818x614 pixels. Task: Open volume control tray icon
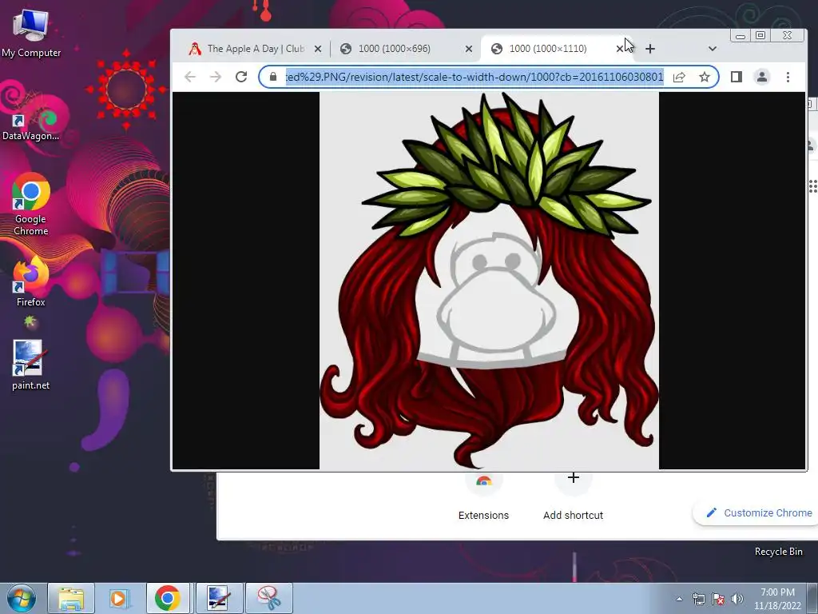(737, 599)
